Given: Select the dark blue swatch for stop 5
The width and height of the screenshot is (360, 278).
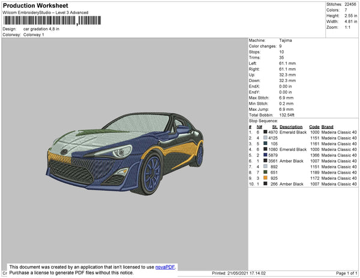Looking at the screenshot, I should (x=266, y=155).
